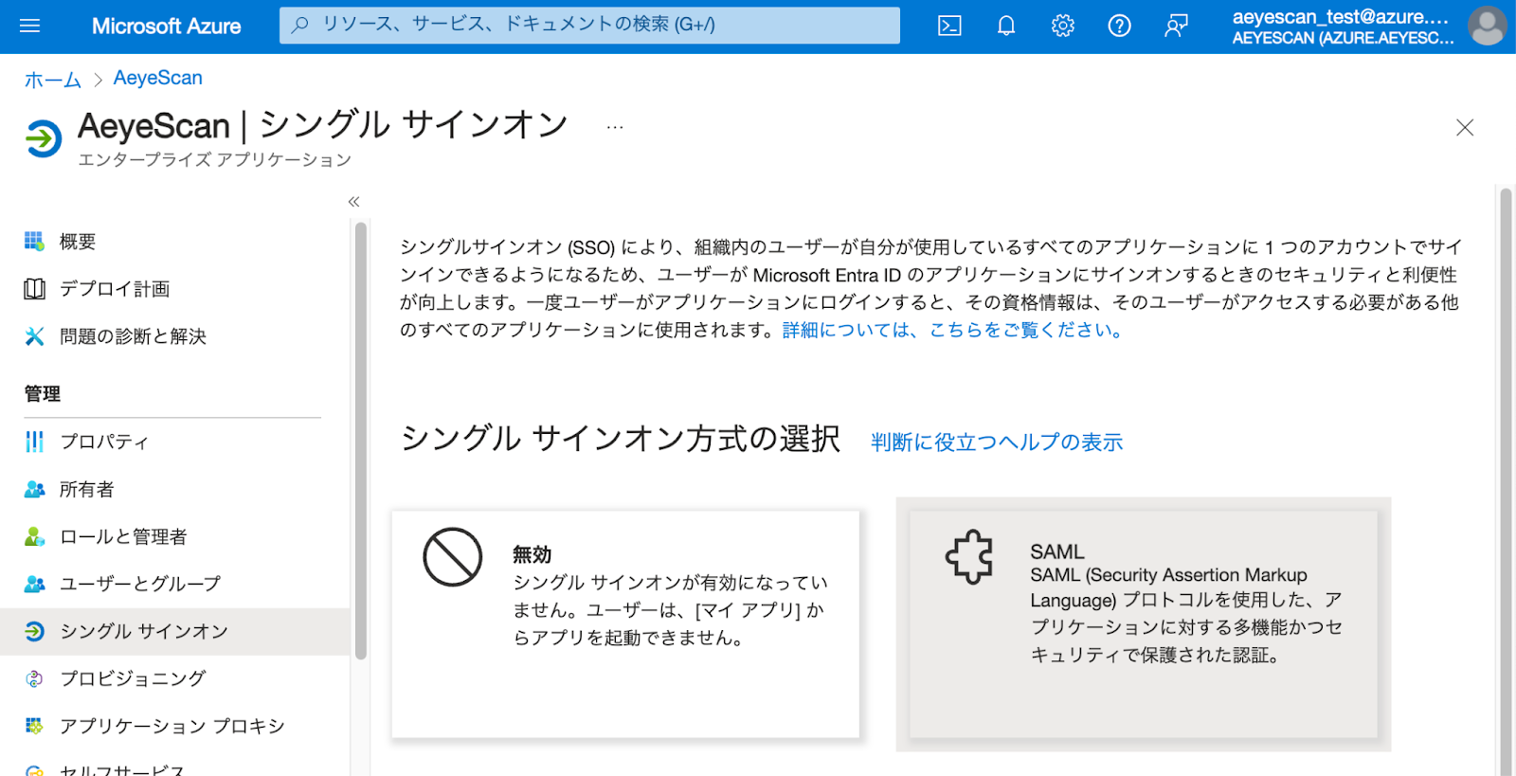Open the feedback icon in top bar
Screen dimensions: 1516x776
tap(1177, 26)
